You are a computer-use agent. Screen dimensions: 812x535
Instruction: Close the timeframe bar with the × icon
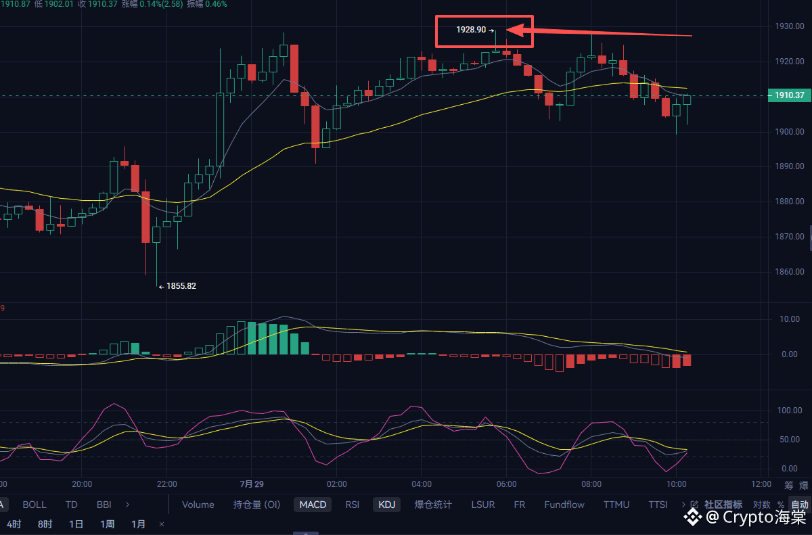pos(161,524)
